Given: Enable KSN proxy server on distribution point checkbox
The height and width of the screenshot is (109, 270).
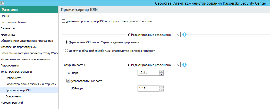Looking at the screenshot, I should pyautogui.click(x=64, y=21).
